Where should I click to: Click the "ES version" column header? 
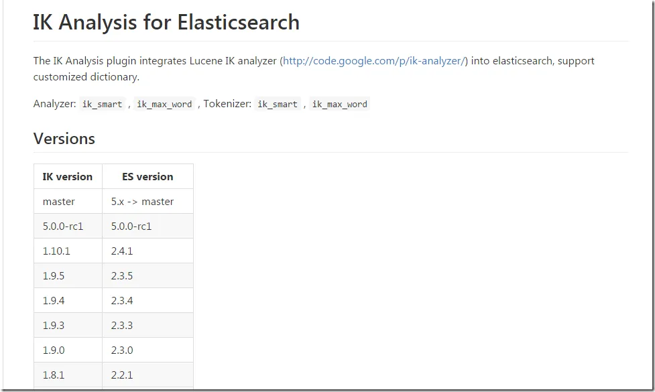point(147,177)
